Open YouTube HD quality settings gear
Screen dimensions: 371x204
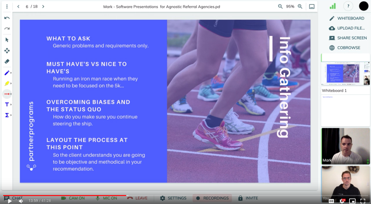pos(342,201)
